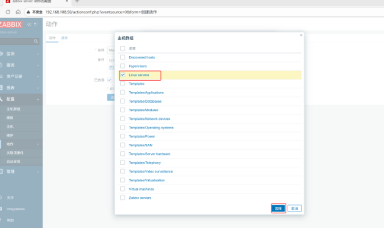
Task: Expand the 动作 submenu arrow
Action: click(x=38, y=144)
